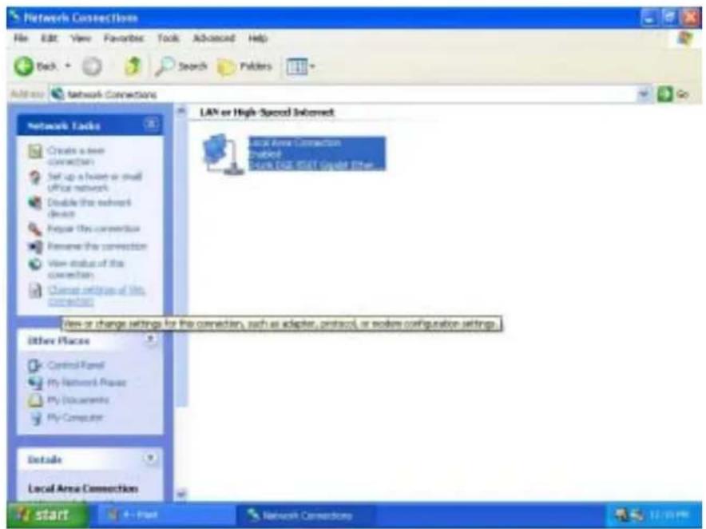Click Change settings of this connection
706x529 pixels.
pyautogui.click(x=96, y=295)
